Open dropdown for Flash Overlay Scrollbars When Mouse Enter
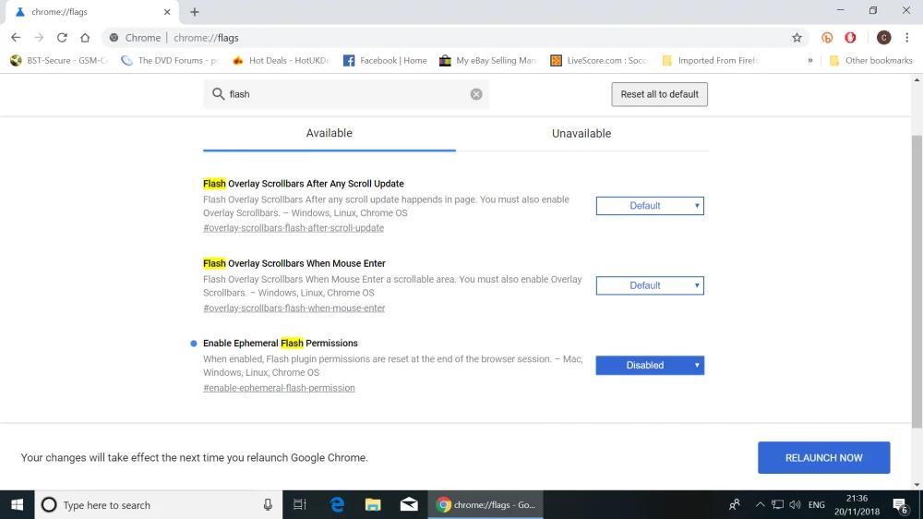 point(650,285)
